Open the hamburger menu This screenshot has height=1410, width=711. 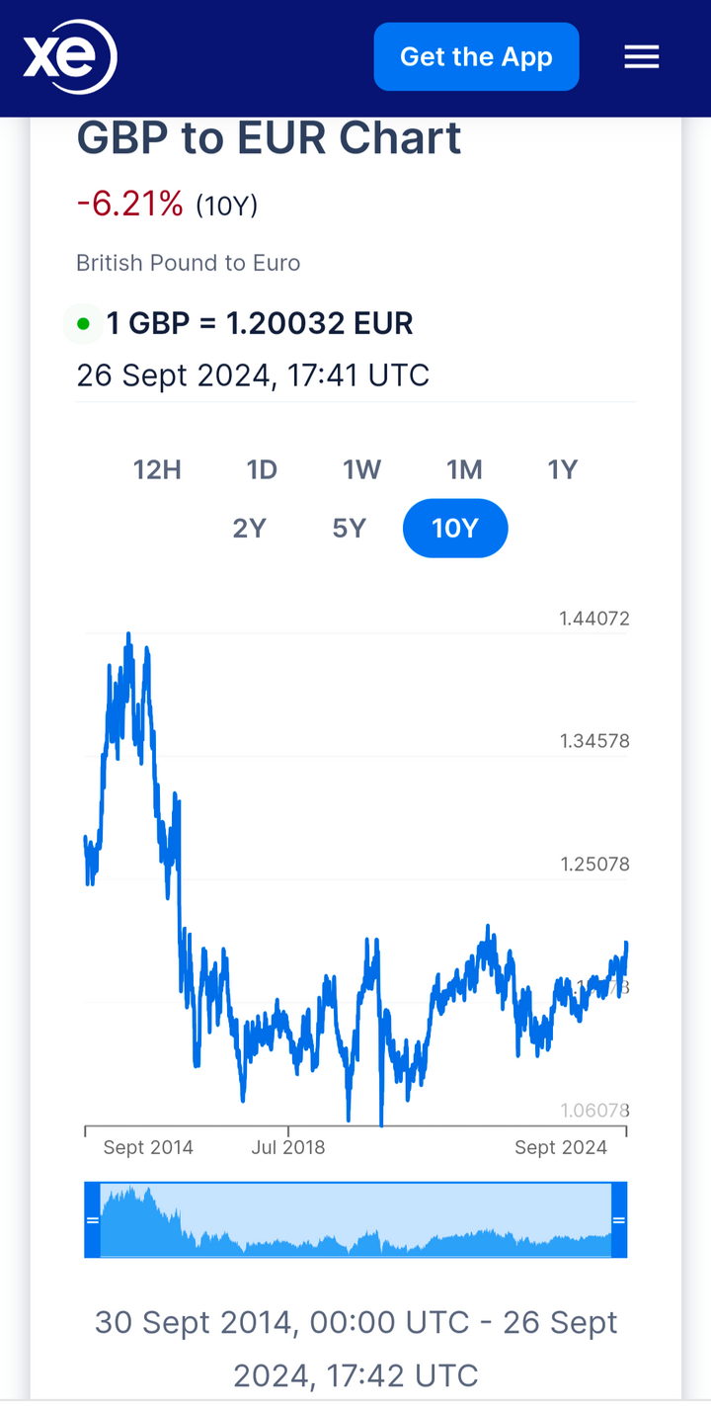pyautogui.click(x=641, y=57)
